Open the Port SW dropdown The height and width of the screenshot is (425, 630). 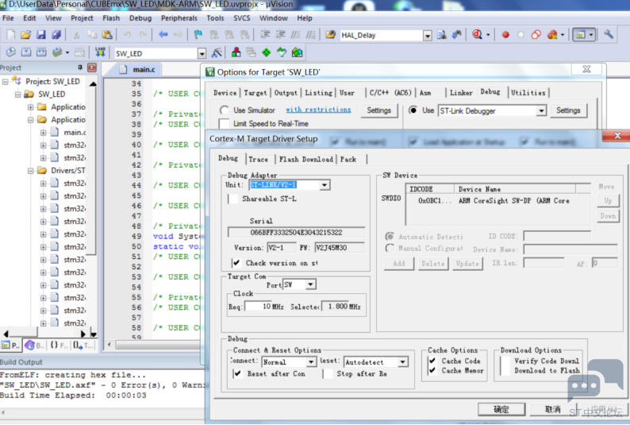click(x=310, y=284)
